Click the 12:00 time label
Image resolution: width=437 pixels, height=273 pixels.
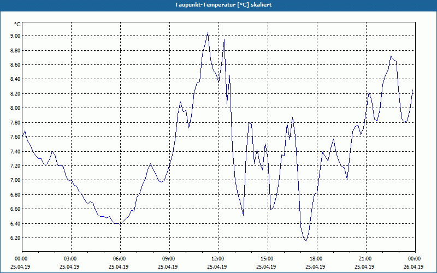[218, 259]
